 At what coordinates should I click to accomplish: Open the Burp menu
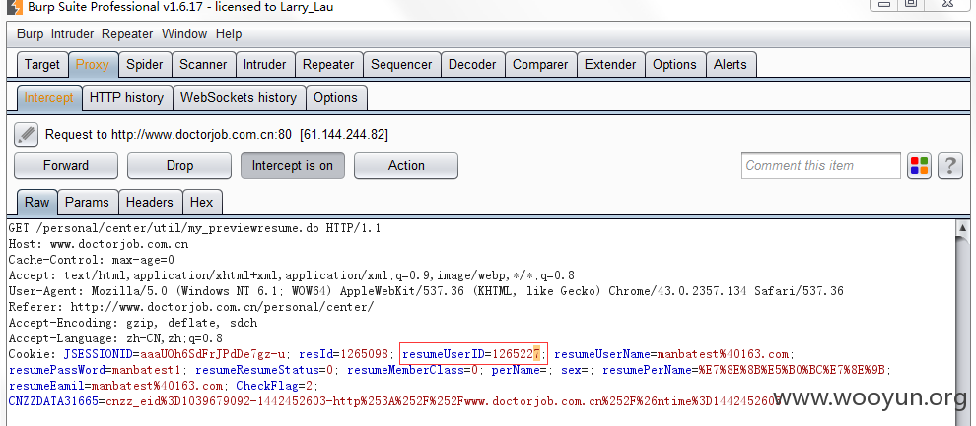point(30,34)
